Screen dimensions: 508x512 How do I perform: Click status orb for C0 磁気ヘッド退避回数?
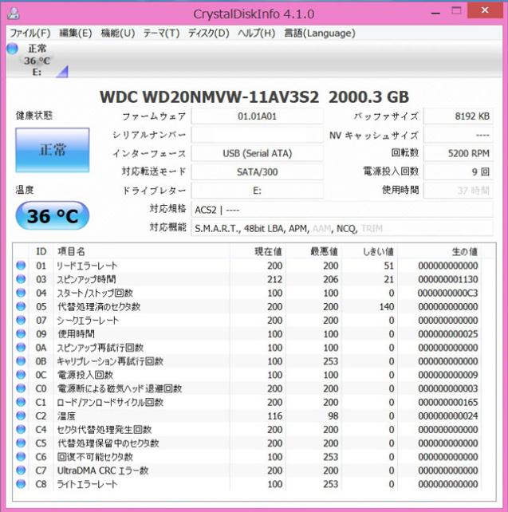point(21,388)
